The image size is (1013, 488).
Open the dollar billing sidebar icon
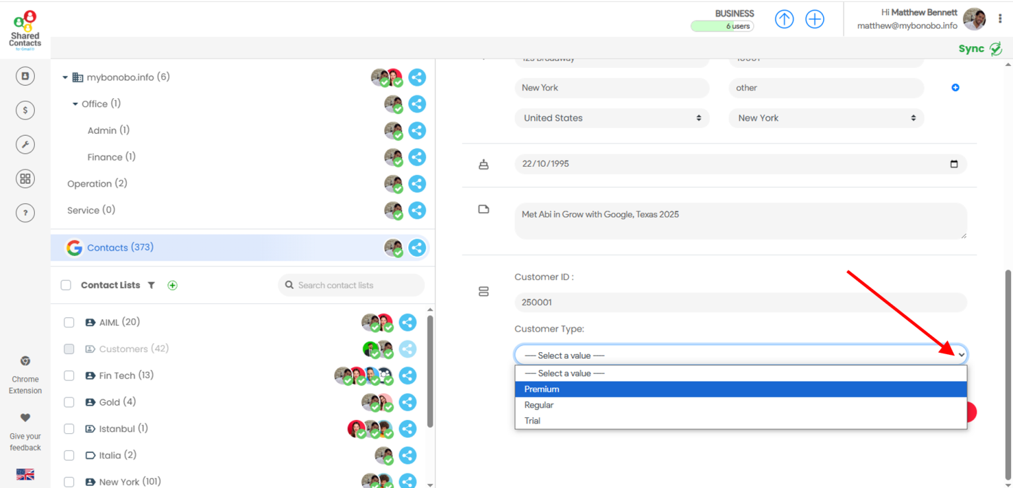tap(25, 110)
